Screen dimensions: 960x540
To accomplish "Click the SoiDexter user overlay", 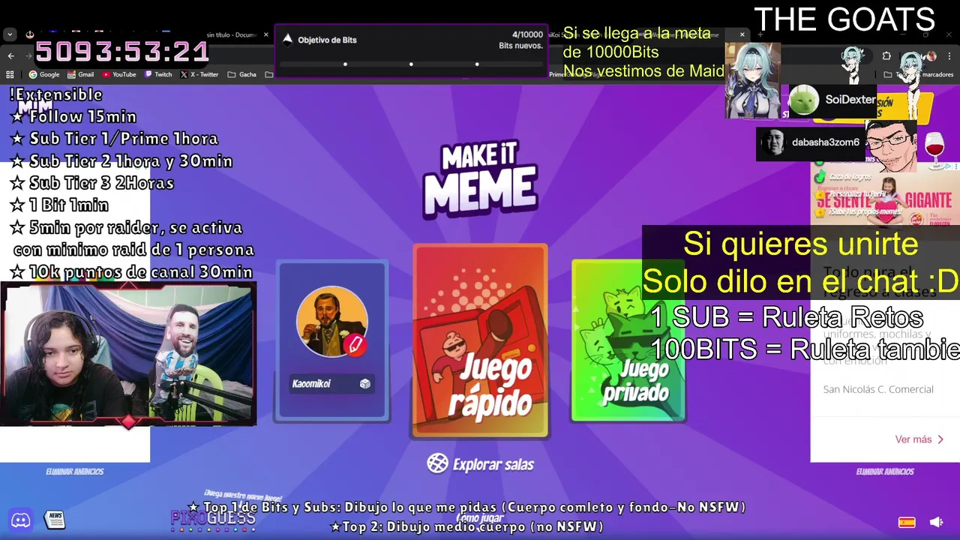I will [x=832, y=100].
